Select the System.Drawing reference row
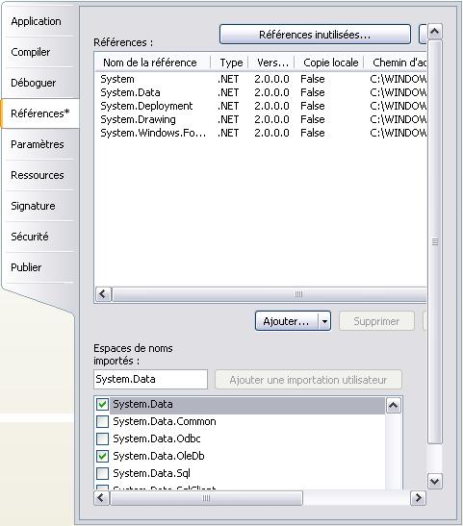This screenshot has width=463, height=526. coord(260,119)
